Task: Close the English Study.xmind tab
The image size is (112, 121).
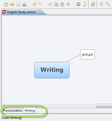Action: [x=39, y=12]
